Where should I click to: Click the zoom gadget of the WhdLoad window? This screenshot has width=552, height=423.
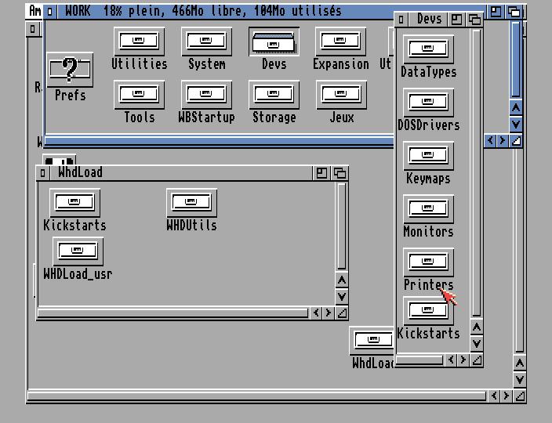(x=321, y=173)
